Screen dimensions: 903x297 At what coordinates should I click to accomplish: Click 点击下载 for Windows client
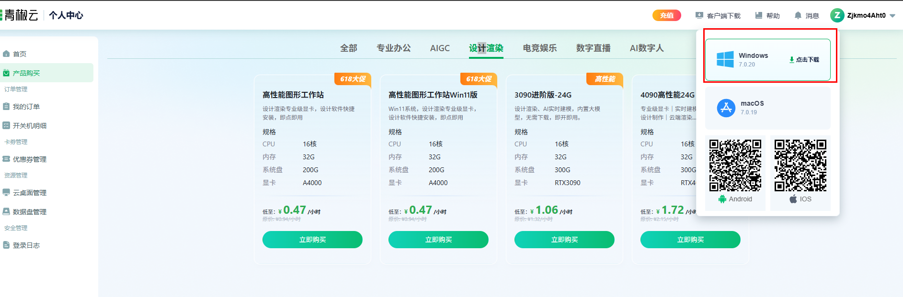pyautogui.click(x=804, y=60)
